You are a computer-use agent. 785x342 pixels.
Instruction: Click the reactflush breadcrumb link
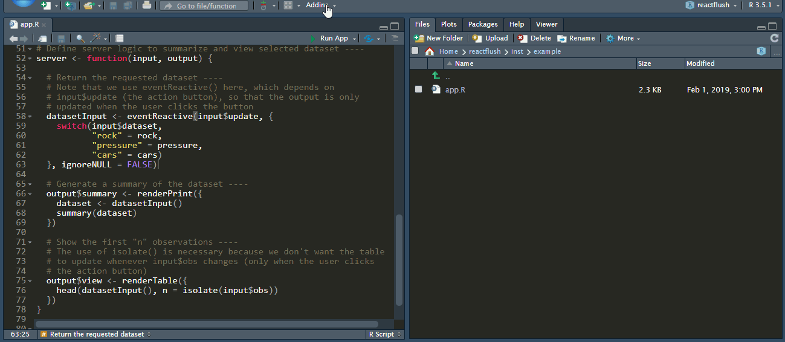(x=485, y=51)
